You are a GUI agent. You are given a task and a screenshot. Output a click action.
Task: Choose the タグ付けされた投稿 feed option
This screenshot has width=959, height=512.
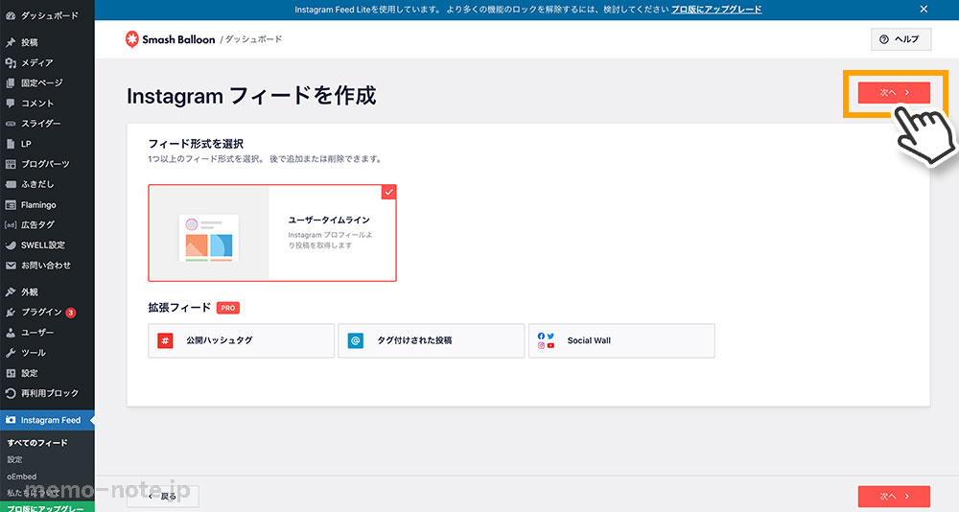pyautogui.click(x=432, y=340)
